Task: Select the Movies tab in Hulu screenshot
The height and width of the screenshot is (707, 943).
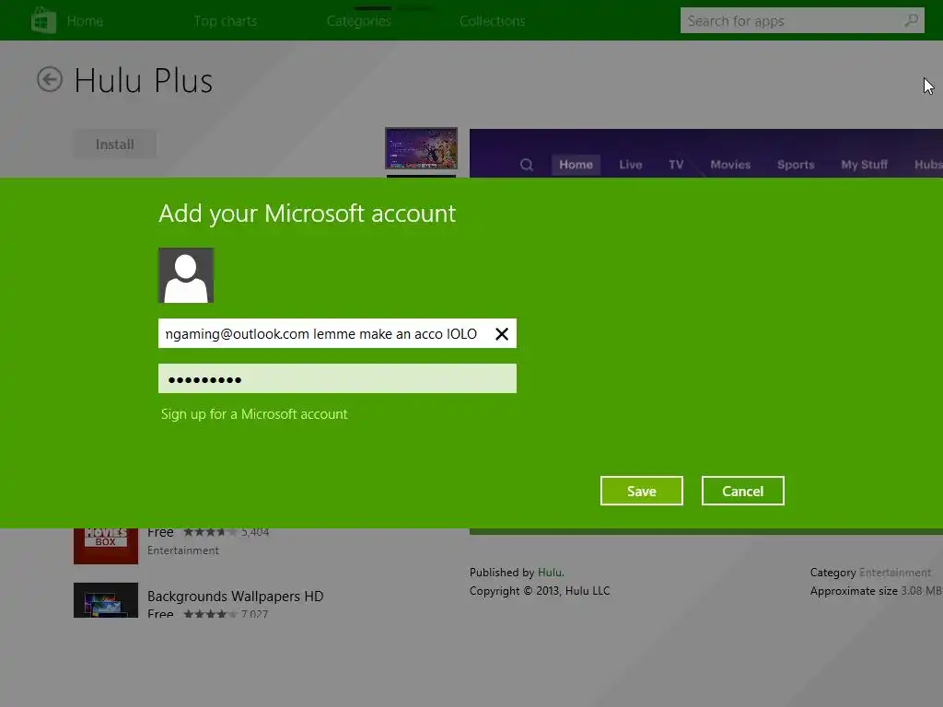Action: 730,165
